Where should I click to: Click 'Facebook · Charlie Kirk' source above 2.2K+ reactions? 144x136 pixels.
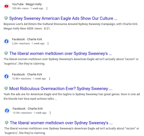[x=27, y=39]
